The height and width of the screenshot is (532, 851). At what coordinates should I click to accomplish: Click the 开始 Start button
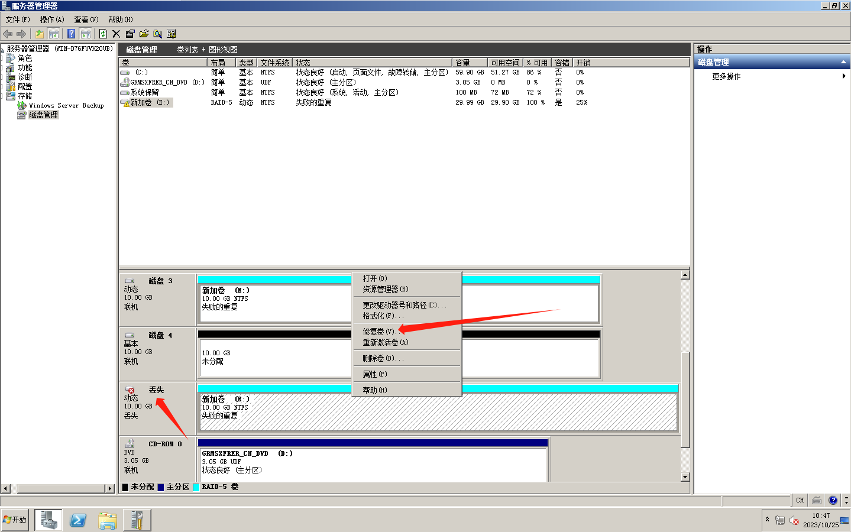15,520
